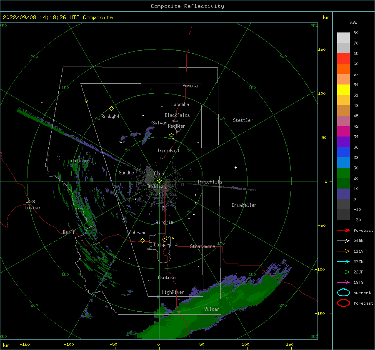Click the Ponoka town label
This screenshot has height=350, width=375.
pos(190,86)
